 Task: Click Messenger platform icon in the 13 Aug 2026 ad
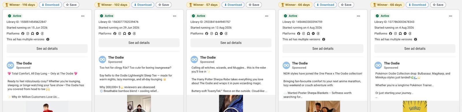point(221,33)
